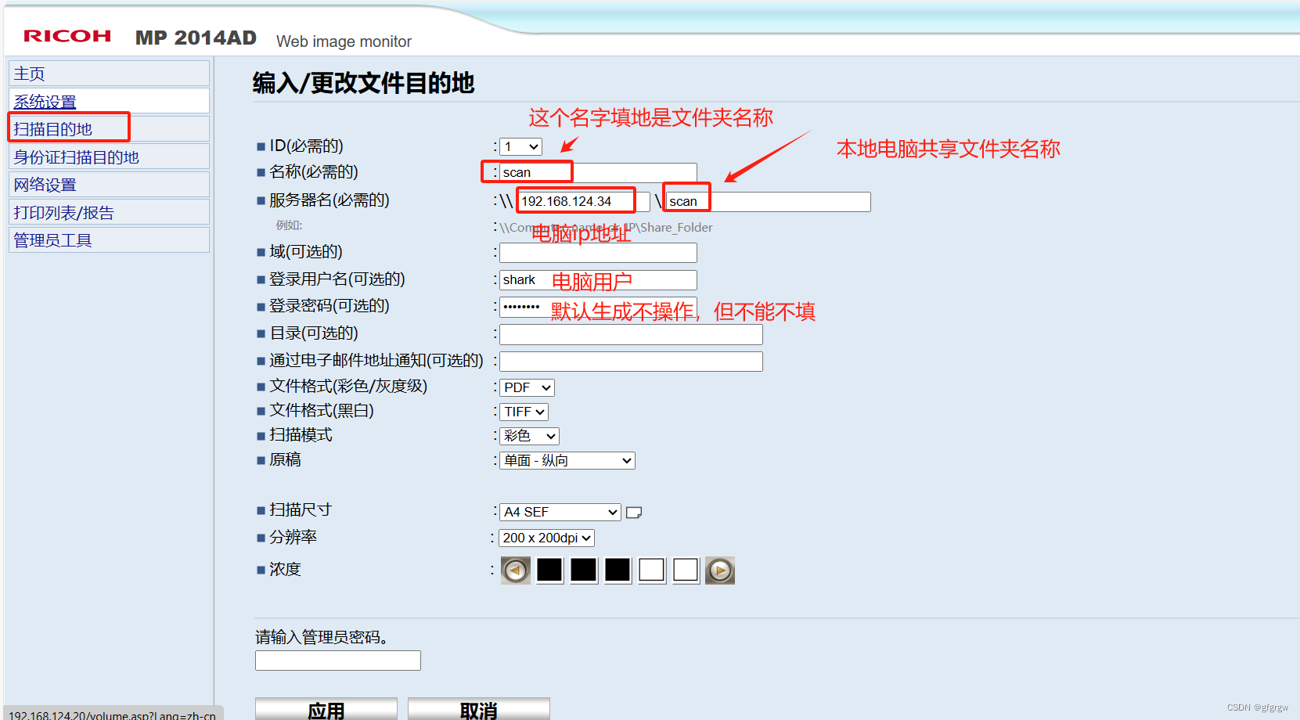Click the paper orientation icon beside scan size

pos(634,513)
